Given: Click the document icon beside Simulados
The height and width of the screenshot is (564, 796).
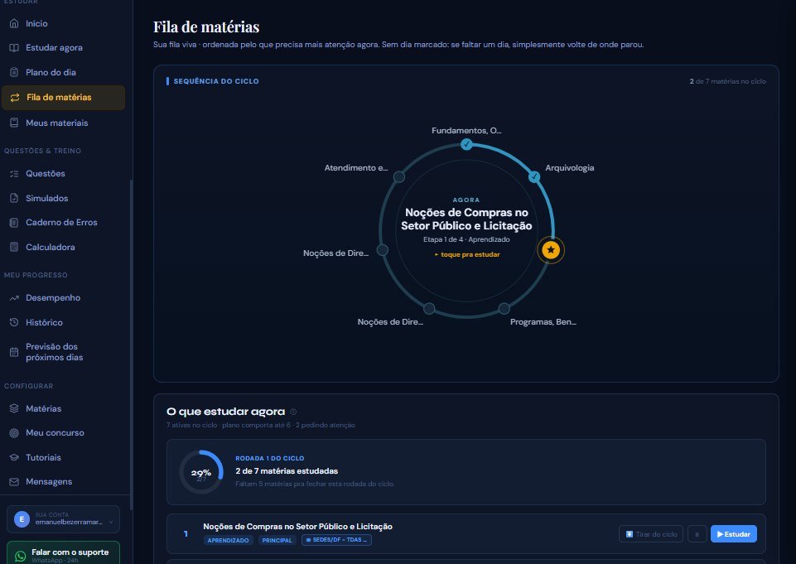Looking at the screenshot, I should 14,198.
